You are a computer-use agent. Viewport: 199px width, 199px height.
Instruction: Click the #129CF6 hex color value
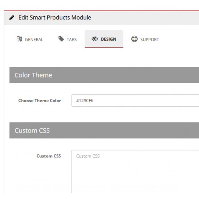tap(85, 101)
